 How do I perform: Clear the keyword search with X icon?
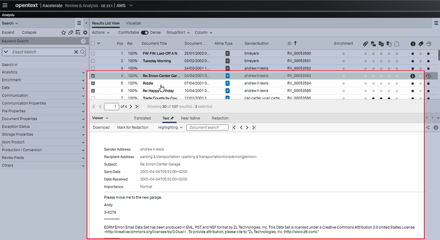pyautogui.click(x=76, y=52)
